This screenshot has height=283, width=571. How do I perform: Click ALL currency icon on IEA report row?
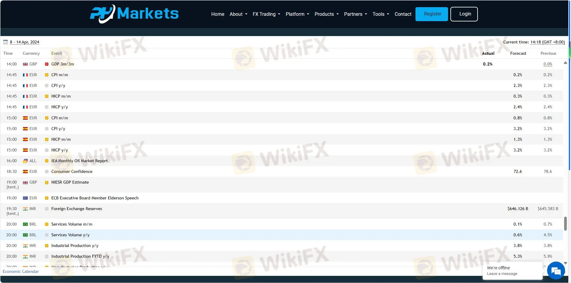[x=25, y=161]
